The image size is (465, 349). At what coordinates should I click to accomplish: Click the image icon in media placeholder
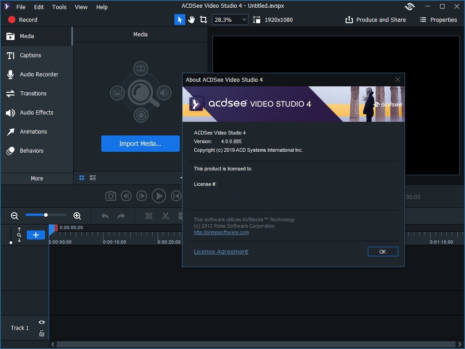tap(117, 93)
